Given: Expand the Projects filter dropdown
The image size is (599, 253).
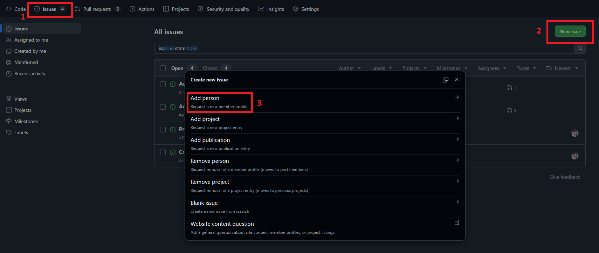Looking at the screenshot, I should click(x=414, y=68).
